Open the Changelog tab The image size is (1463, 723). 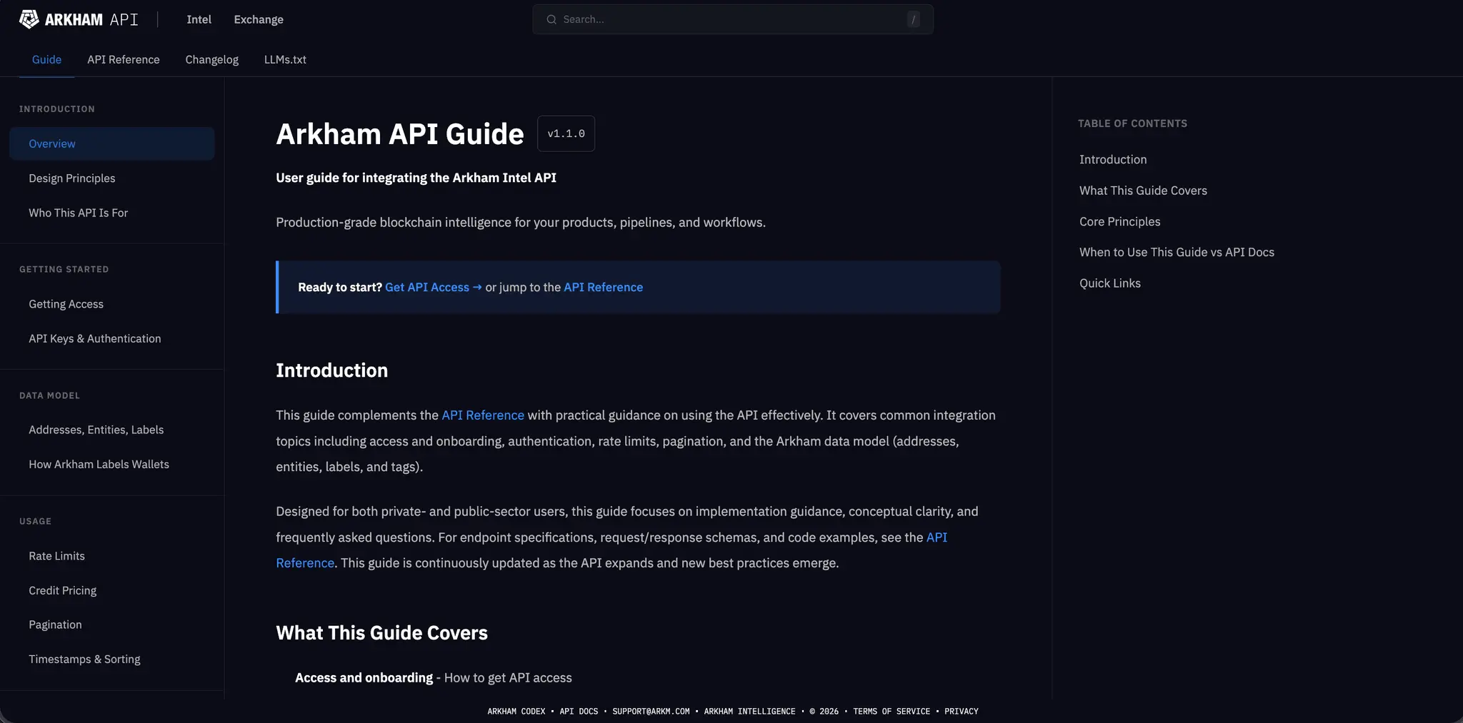(212, 59)
